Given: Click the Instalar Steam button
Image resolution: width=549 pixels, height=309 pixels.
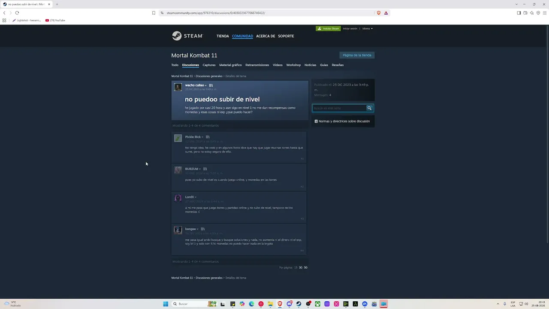Looking at the screenshot, I should click(x=328, y=29).
